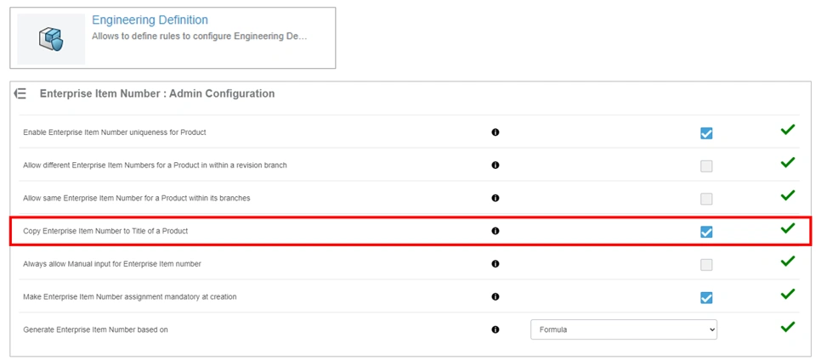Open the Engineering Definition link

coord(150,20)
